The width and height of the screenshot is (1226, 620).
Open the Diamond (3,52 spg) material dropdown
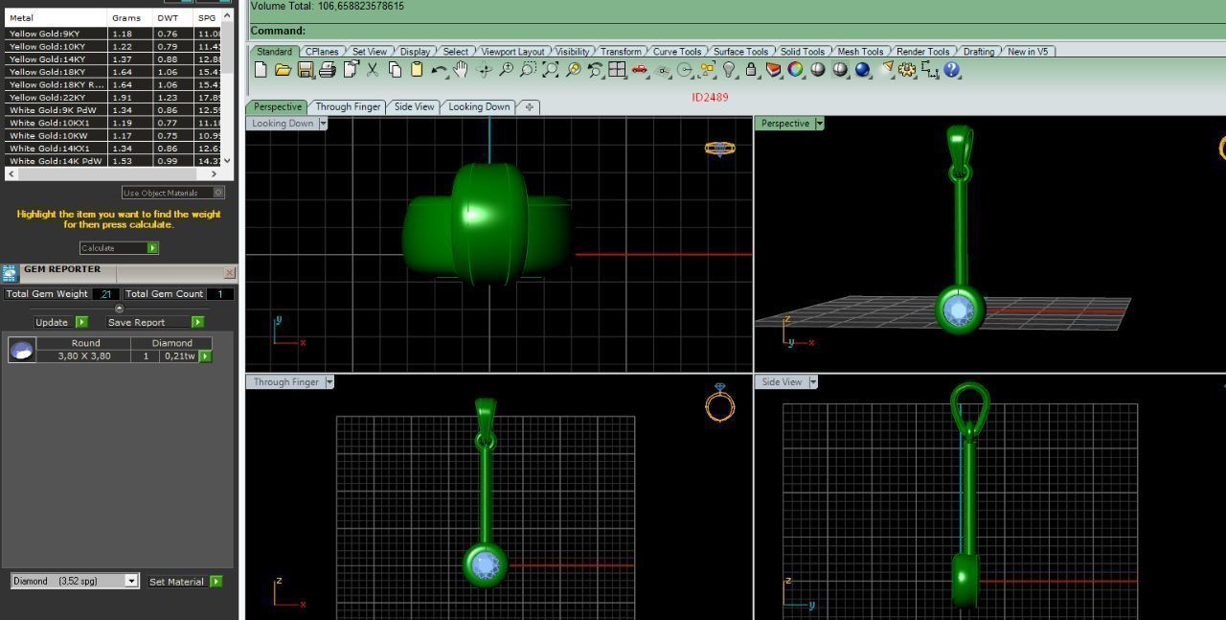point(75,581)
